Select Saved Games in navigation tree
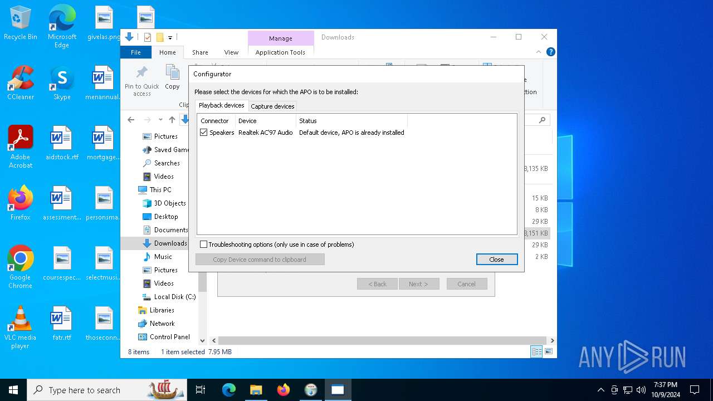 165,150
